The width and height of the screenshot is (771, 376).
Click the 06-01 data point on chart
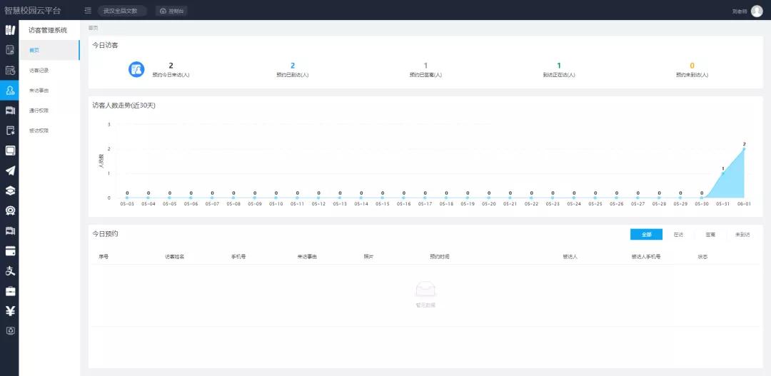[x=744, y=149]
